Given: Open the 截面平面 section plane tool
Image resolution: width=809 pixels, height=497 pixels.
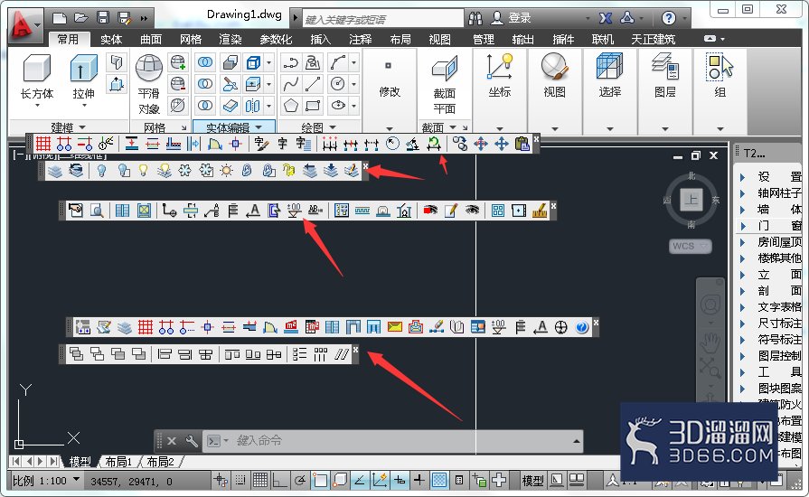Looking at the screenshot, I should tap(444, 83).
